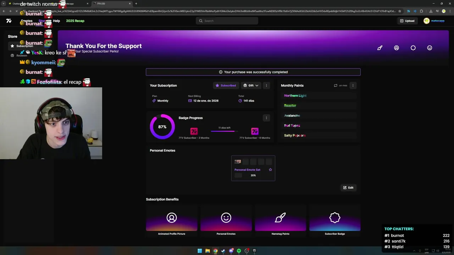Open the badge icon in purple banner
The height and width of the screenshot is (255, 454).
[x=413, y=48]
